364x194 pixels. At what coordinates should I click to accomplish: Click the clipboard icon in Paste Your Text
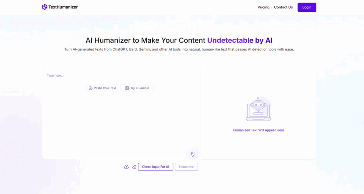coord(91,88)
